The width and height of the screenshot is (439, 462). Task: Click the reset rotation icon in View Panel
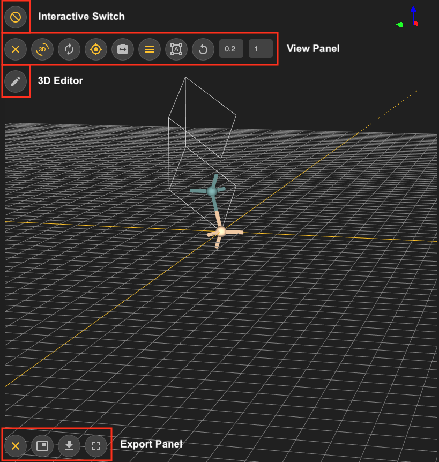coord(203,49)
